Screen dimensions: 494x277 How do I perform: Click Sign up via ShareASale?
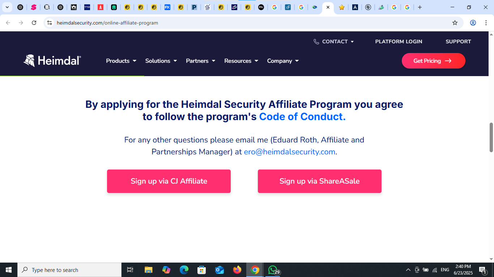[x=320, y=181]
